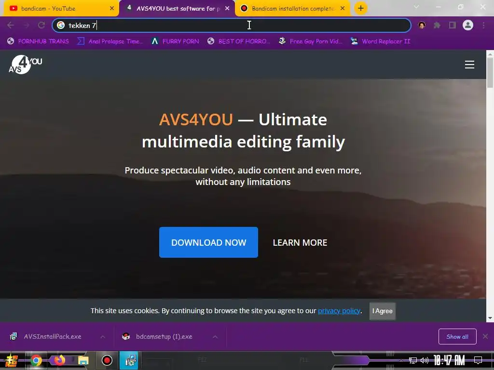Click the scrollbar down arrow

[490, 318]
